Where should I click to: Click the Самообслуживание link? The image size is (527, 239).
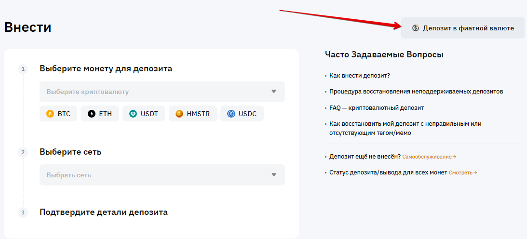pyautogui.click(x=429, y=157)
